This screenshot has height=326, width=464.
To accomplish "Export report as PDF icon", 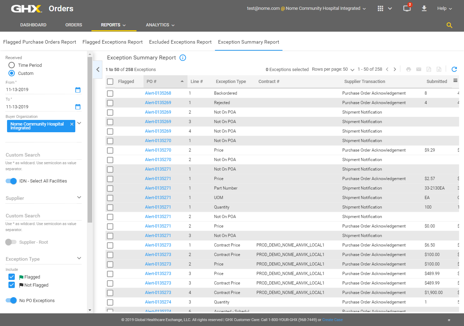I will point(429,69).
